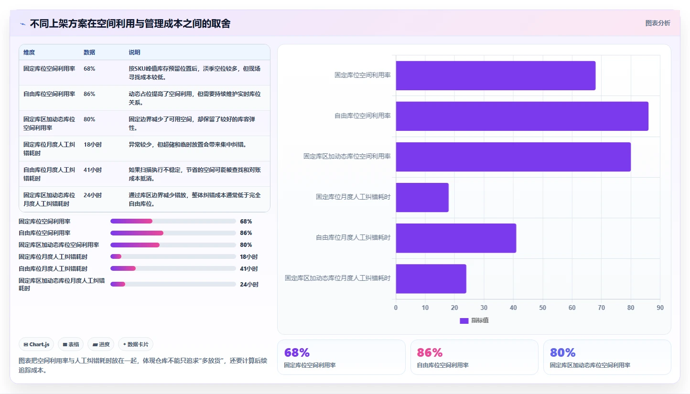The height and width of the screenshot is (394, 690).
Task: Select the 表格 tag chip
Action: point(71,344)
